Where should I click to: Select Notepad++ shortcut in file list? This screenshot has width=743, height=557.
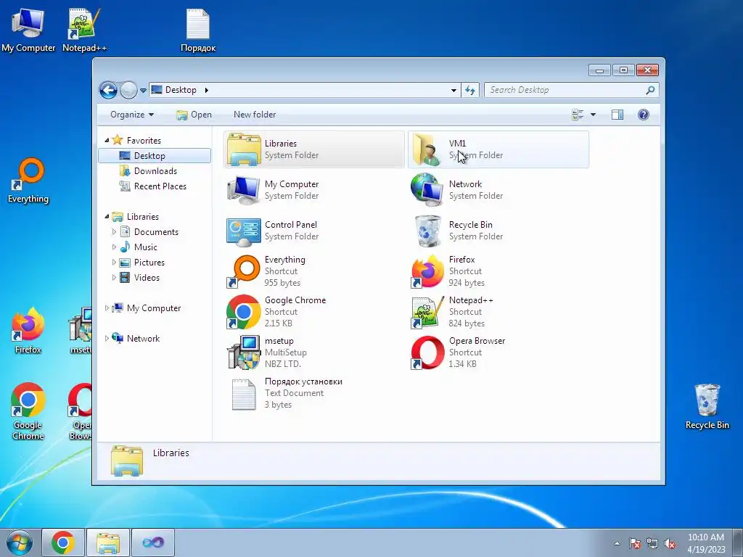pos(427,312)
